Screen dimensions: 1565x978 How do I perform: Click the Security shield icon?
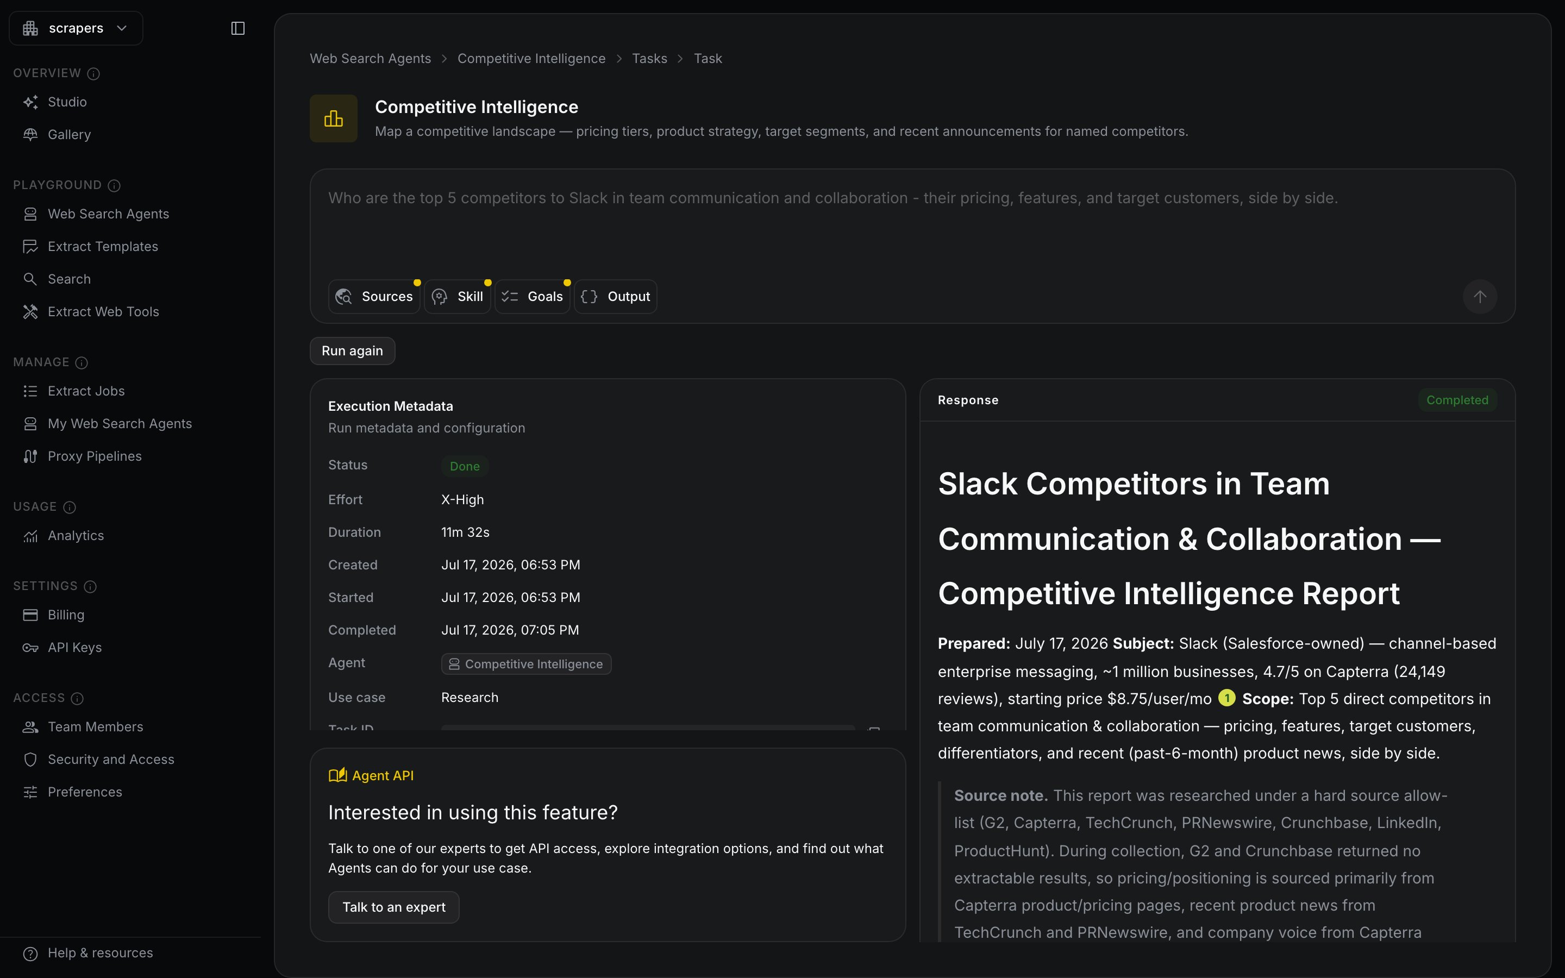[30, 760]
